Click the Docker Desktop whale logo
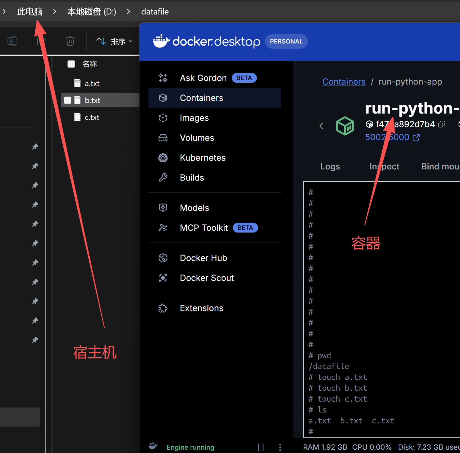The width and height of the screenshot is (460, 453). point(161,41)
